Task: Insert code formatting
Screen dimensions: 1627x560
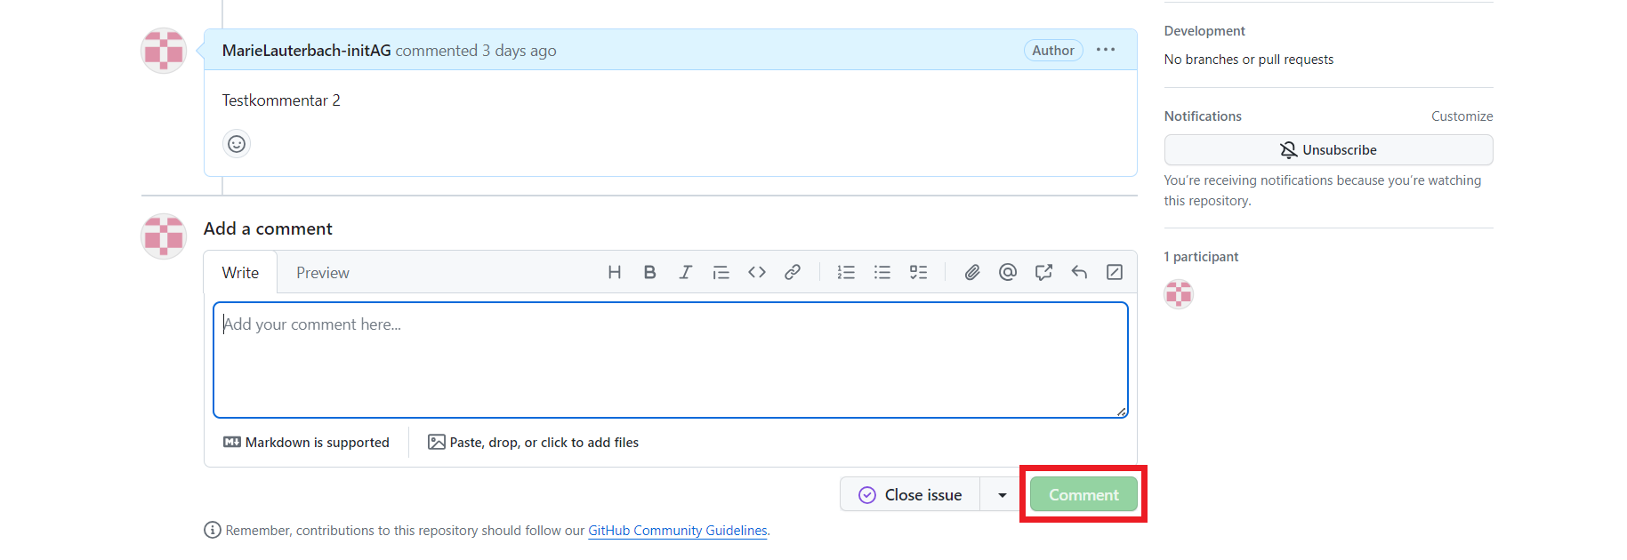Action: (757, 272)
